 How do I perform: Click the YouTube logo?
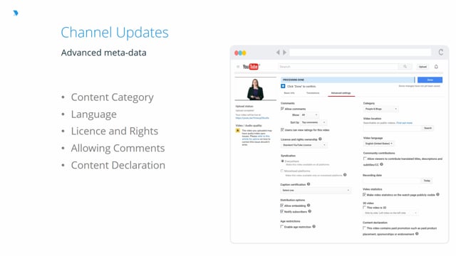click(x=252, y=67)
